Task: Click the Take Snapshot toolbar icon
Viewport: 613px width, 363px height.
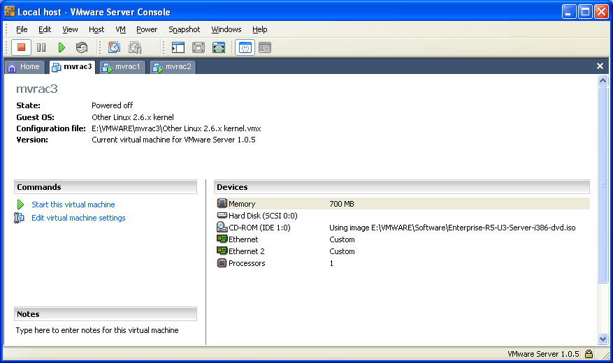Action: (115, 47)
